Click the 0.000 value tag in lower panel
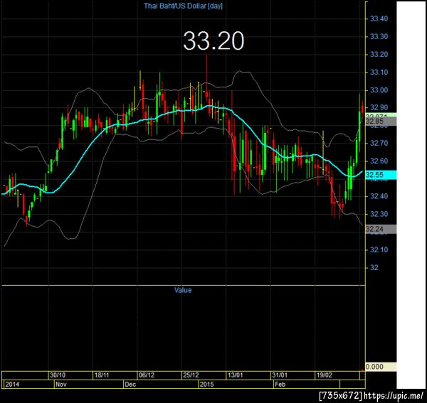The image size is (427, 403). (x=381, y=367)
